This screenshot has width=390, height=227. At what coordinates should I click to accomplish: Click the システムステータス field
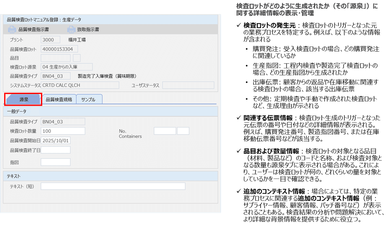tap(80, 85)
